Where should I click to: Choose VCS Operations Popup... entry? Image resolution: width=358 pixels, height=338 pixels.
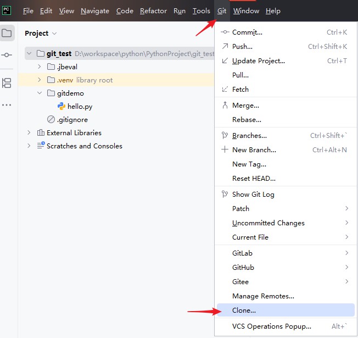tap(286, 326)
